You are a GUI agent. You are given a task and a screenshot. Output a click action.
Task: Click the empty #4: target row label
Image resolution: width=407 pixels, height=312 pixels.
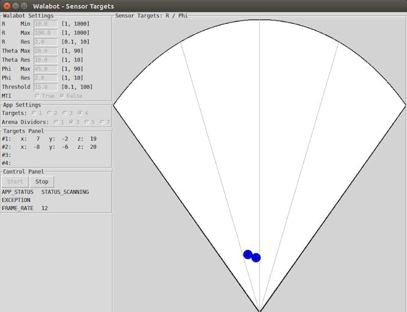(x=6, y=163)
